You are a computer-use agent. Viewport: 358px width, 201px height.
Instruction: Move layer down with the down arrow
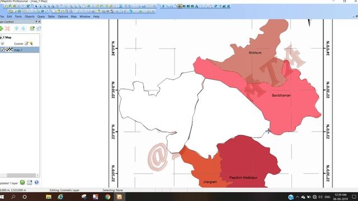click(x=23, y=28)
